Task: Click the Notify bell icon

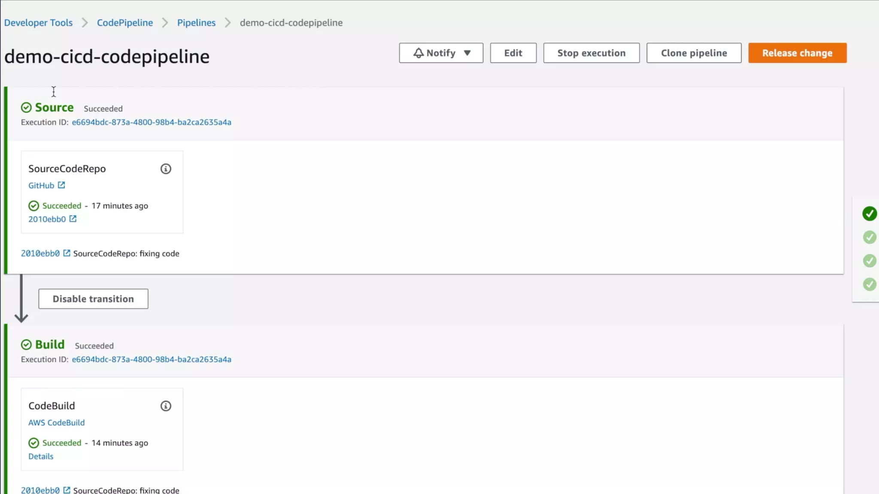Action: tap(418, 53)
